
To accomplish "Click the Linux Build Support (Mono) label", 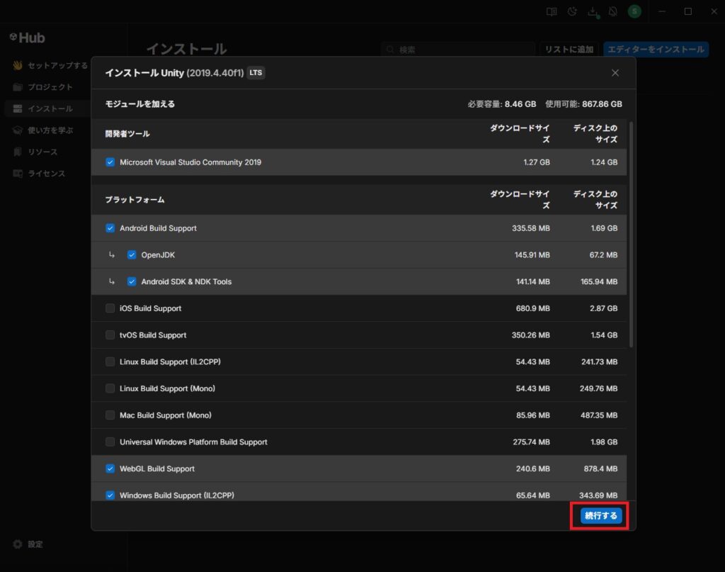I will 167,388.
